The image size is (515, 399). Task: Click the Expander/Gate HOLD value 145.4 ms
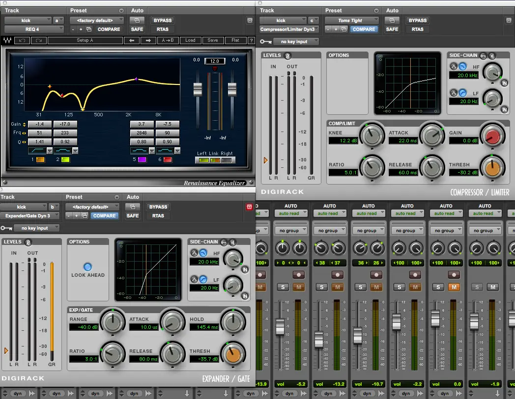pyautogui.click(x=204, y=327)
